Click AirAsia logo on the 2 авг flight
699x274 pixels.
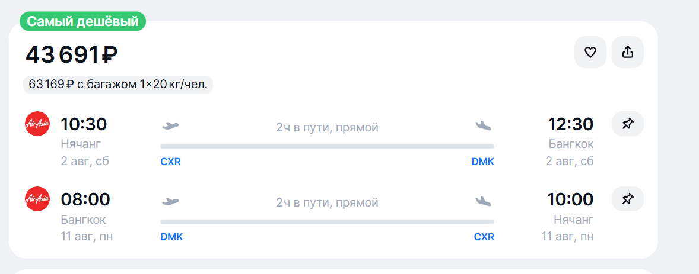(37, 124)
